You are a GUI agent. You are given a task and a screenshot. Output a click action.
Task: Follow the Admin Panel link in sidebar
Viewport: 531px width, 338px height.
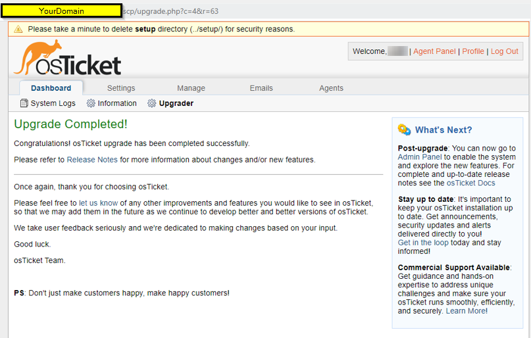(x=420, y=157)
